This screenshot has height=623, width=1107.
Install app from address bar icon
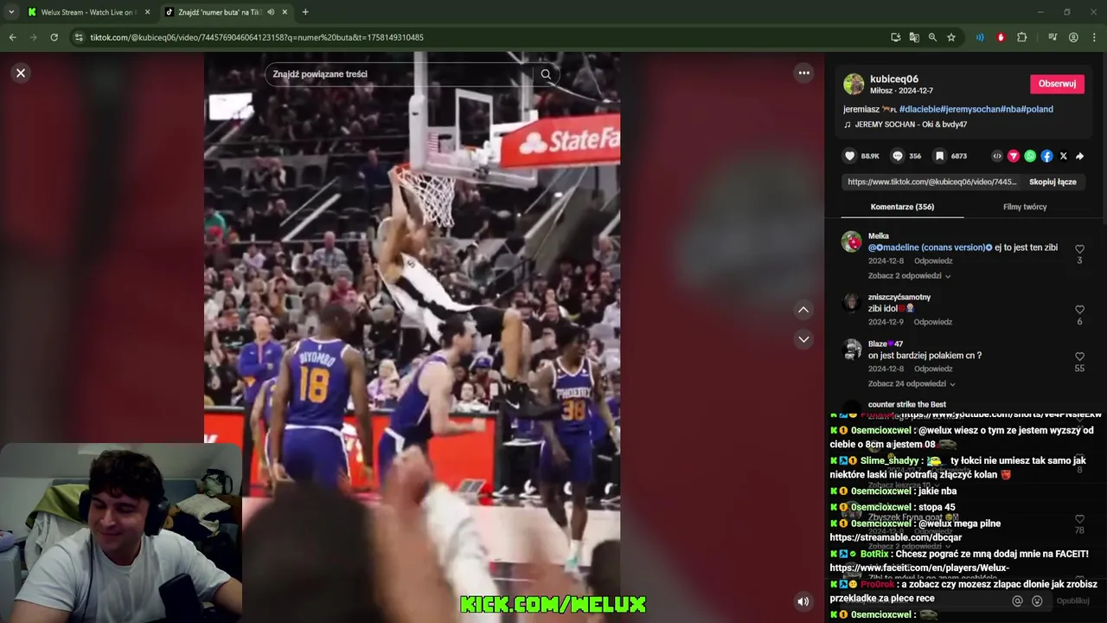[896, 37]
